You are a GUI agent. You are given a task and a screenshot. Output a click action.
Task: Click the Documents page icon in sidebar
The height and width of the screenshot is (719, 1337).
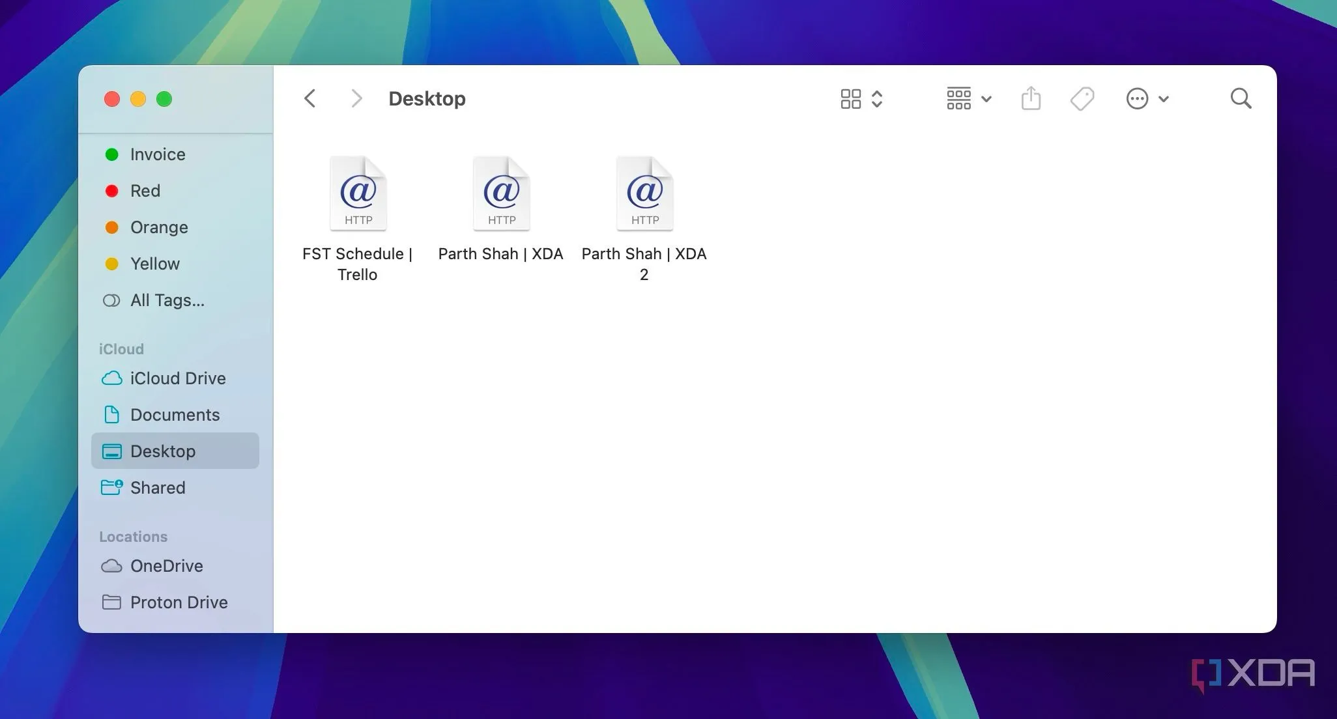(112, 414)
